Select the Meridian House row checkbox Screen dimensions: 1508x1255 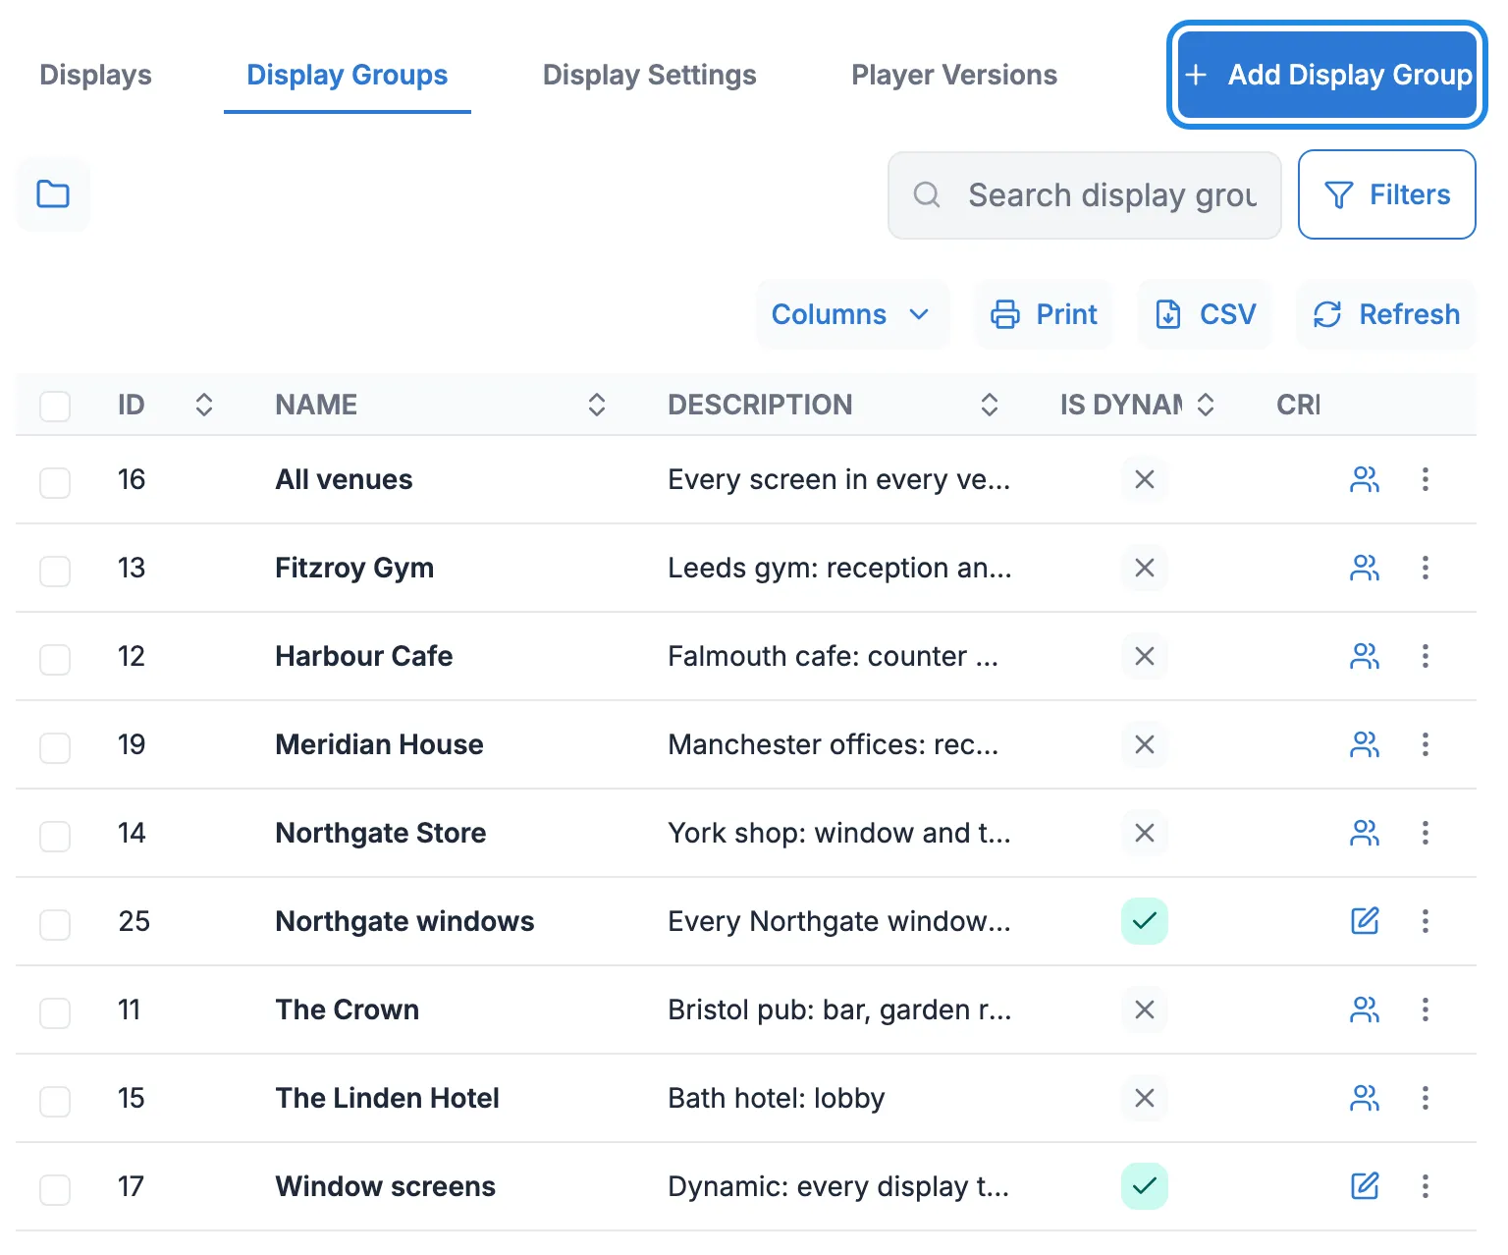[x=55, y=747]
